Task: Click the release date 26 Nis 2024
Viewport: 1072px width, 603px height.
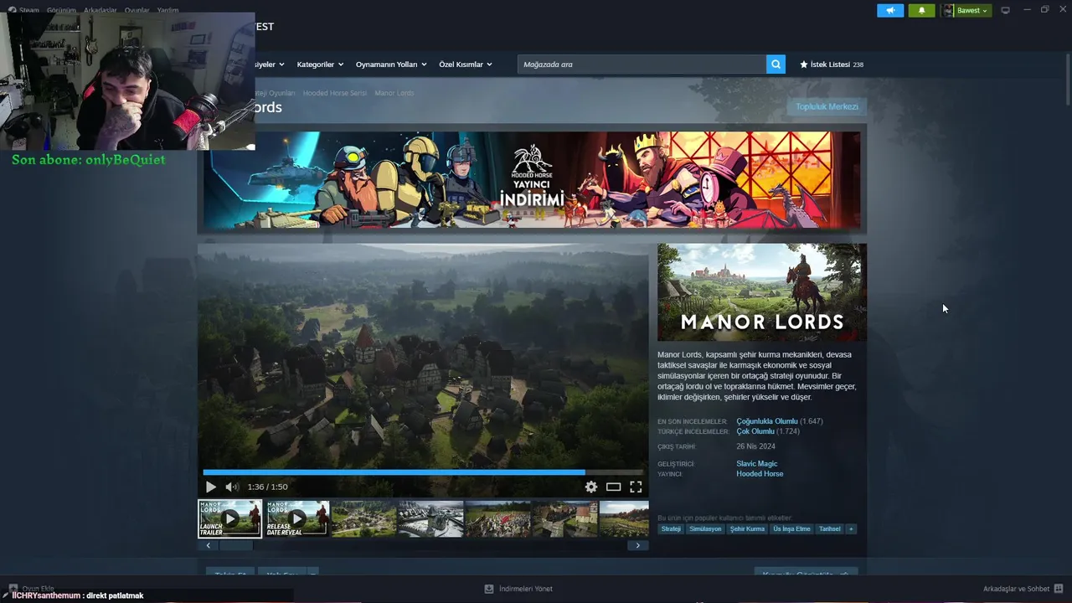Action: coord(755,446)
